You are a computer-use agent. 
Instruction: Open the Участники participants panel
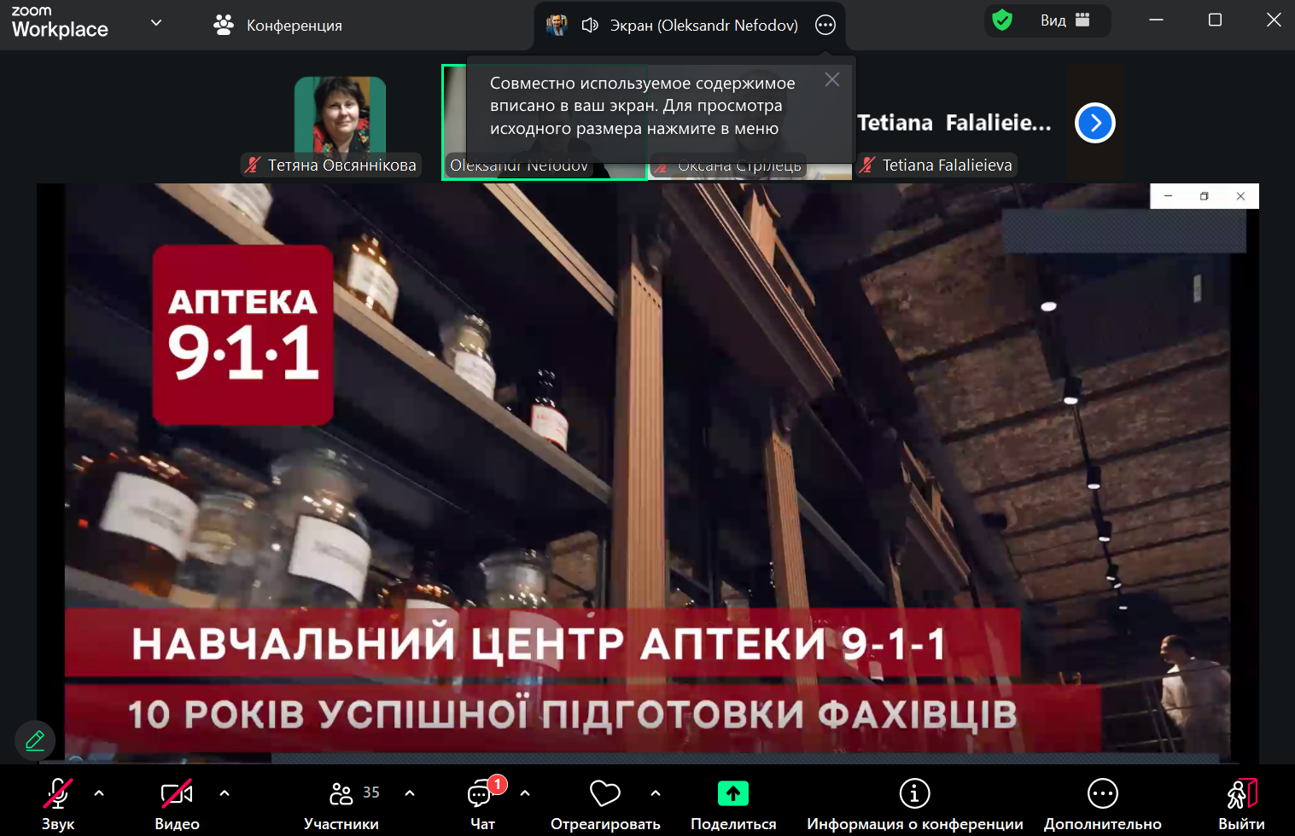coord(341,804)
